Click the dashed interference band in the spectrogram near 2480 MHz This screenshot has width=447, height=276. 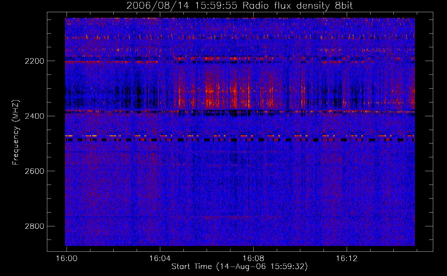tap(240, 138)
